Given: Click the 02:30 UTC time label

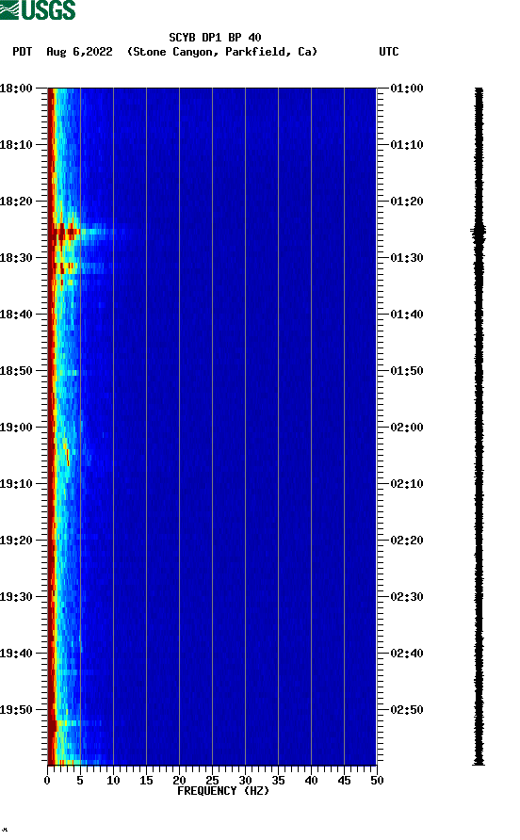Looking at the screenshot, I should (x=407, y=597).
